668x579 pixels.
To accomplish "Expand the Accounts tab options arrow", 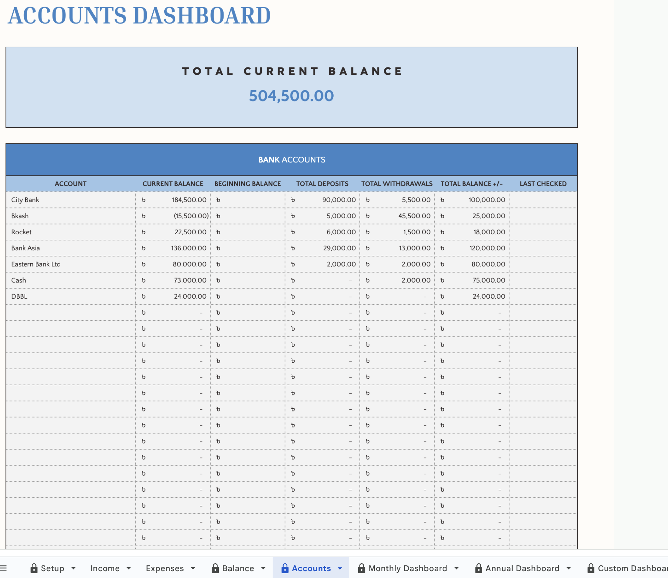I will click(x=340, y=568).
